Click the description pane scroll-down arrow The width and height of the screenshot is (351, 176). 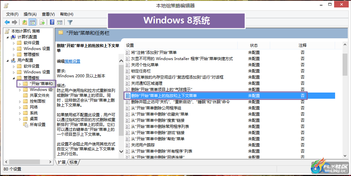coord(121,151)
